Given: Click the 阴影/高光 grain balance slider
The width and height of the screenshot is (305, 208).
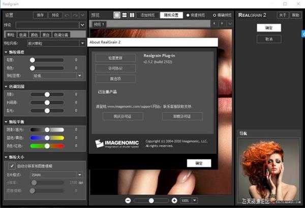Looking at the screenshot, I should (x=46, y=129).
